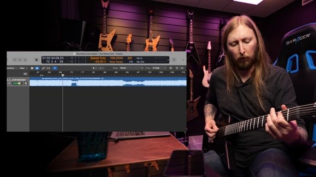Click the global tracks button in track header
The width and height of the screenshot is (316, 177).
25,74
